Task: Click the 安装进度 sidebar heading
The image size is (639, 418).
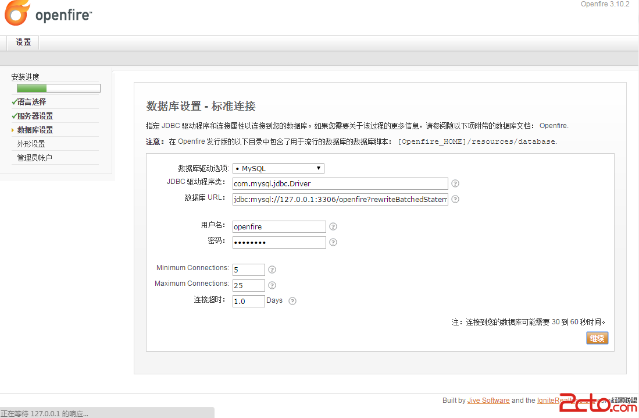Action: point(25,77)
